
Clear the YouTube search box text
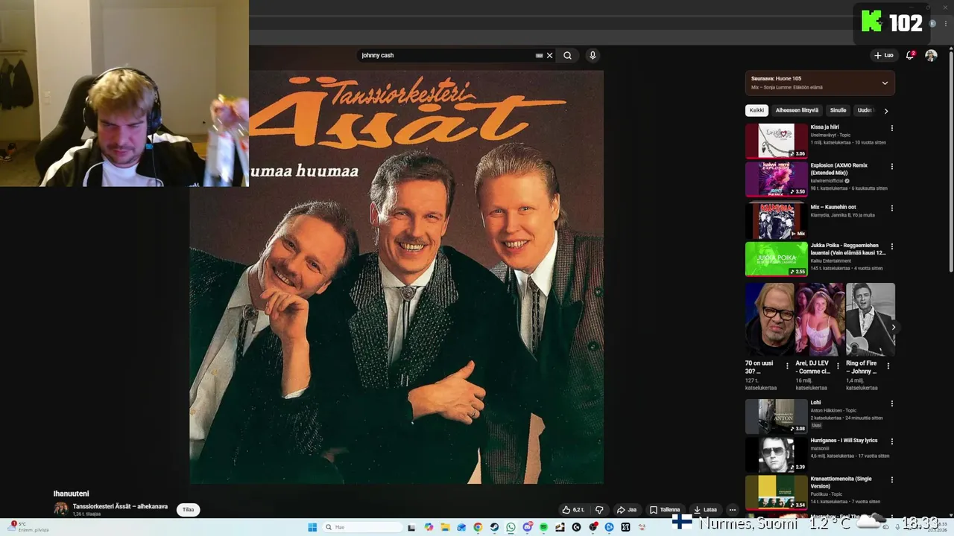click(x=549, y=55)
